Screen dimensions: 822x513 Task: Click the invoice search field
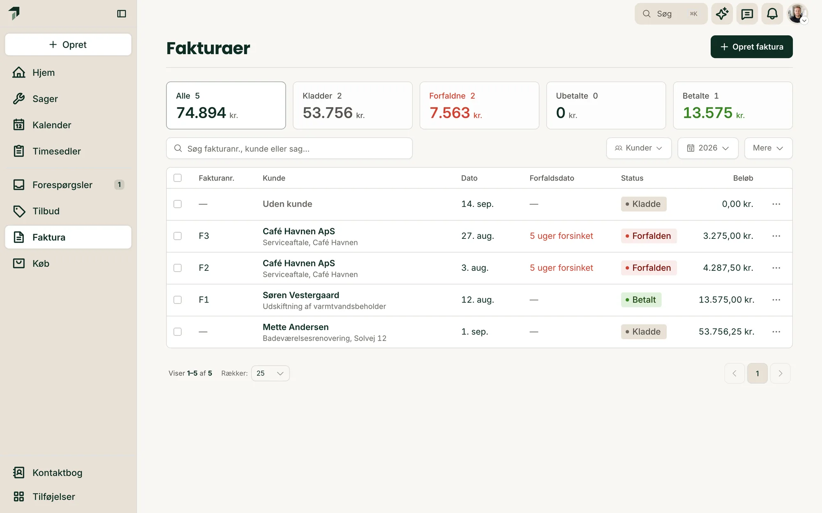289,149
